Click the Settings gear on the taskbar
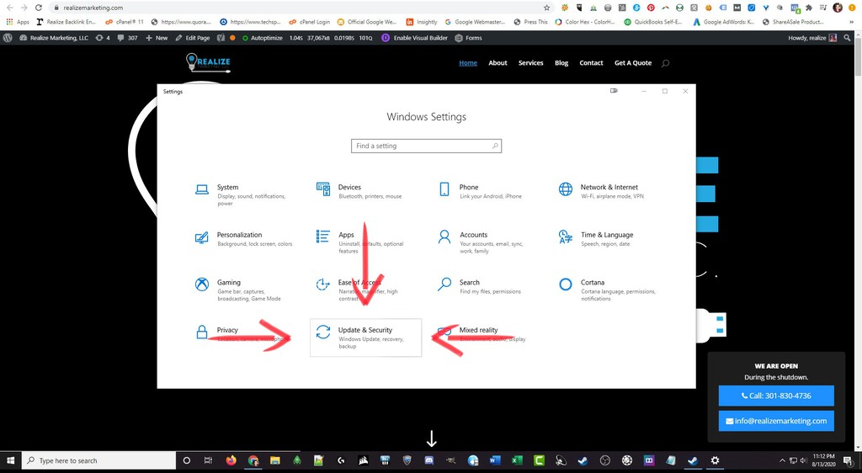The height and width of the screenshot is (473, 862). (x=715, y=460)
